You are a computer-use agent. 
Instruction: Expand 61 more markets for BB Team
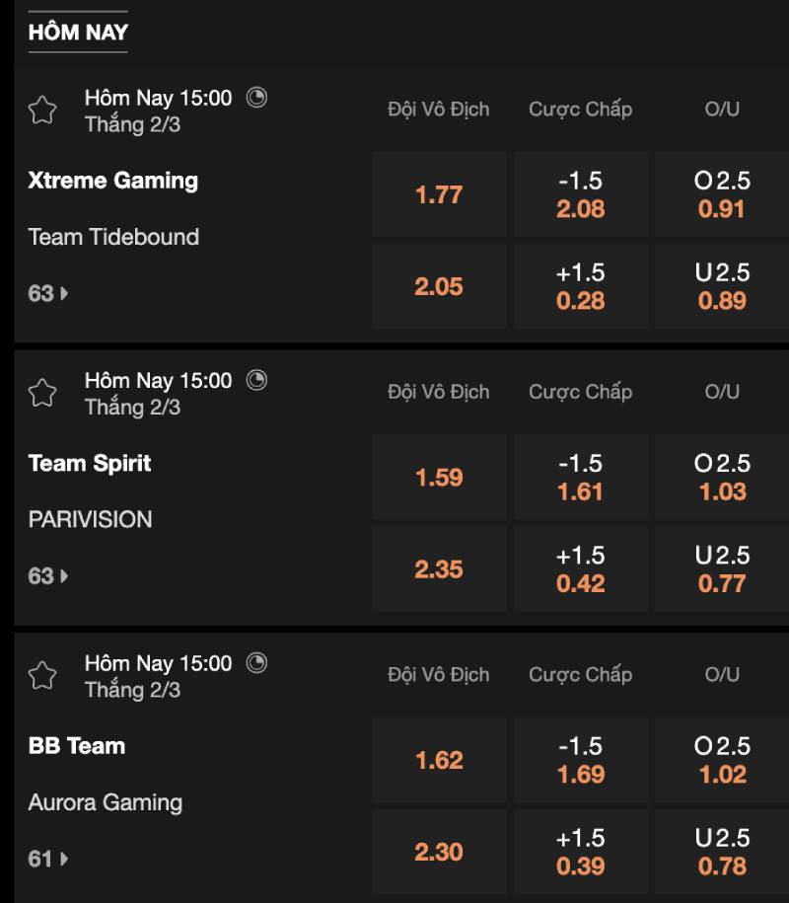[48, 860]
